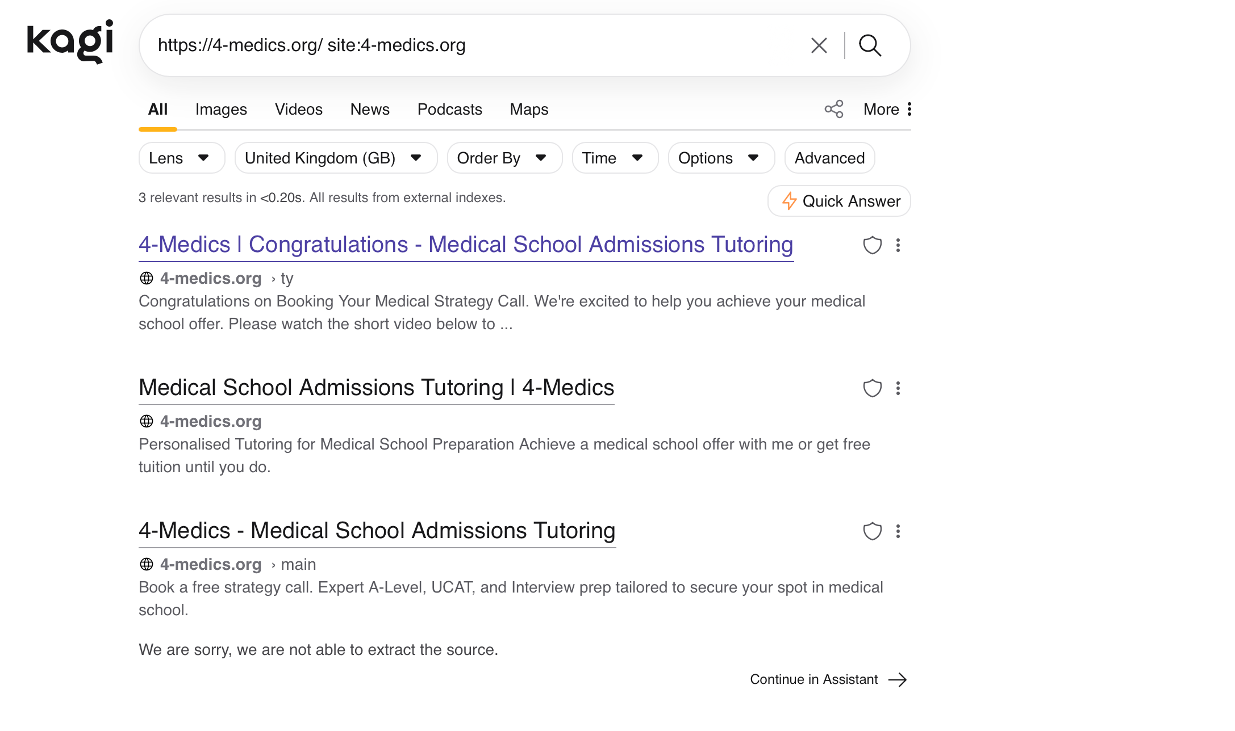Image resolution: width=1235 pixels, height=731 pixels.
Task: Click into the search query field
Action: tap(477, 45)
